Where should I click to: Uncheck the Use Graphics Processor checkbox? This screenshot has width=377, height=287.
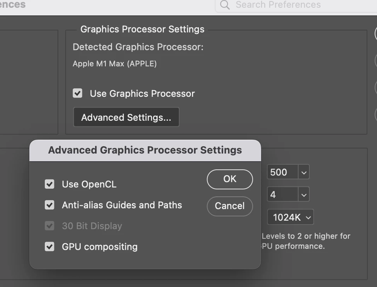[78, 93]
